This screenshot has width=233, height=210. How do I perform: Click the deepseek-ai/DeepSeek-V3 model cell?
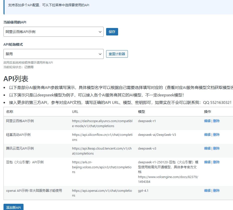point(157,135)
